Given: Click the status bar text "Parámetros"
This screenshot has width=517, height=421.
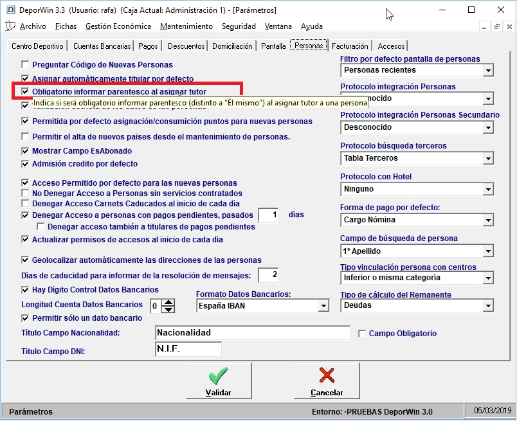Looking at the screenshot, I should click(x=31, y=411).
